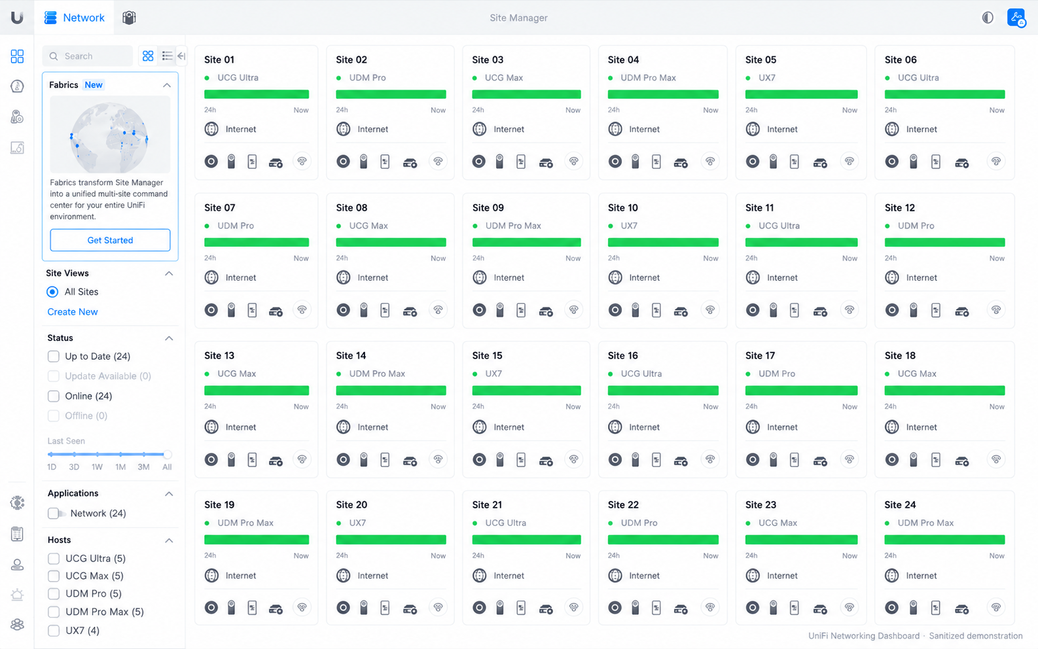The height and width of the screenshot is (649, 1038).
Task: Switch to list view of sites
Action: coord(167,56)
